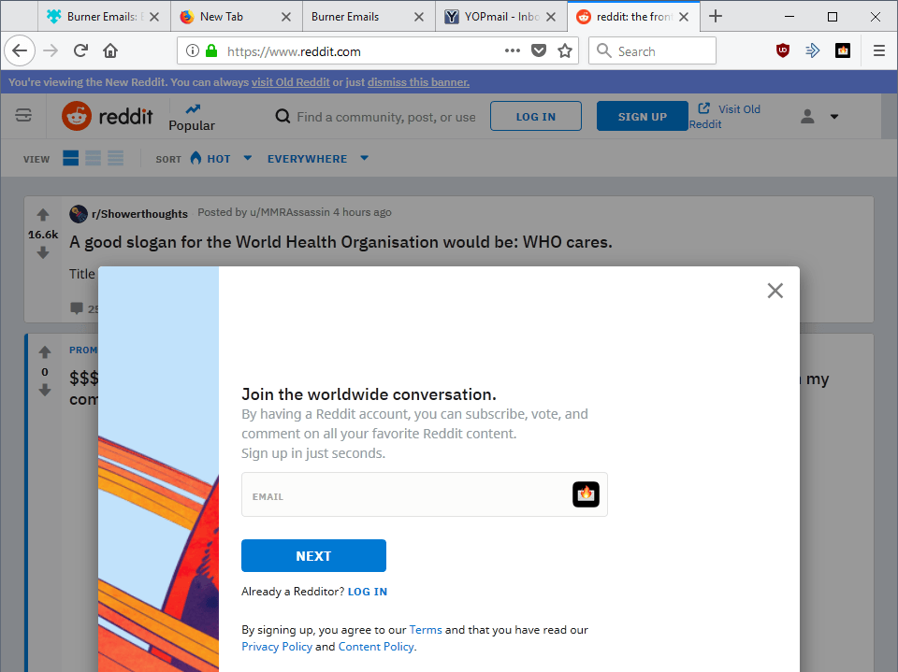Screen dimensions: 898x672
Task: Open the HOT sort dropdown
Action: (221, 159)
